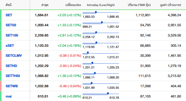Click the SET50 intraday range marker
186x101 pixels.
click(102, 22)
